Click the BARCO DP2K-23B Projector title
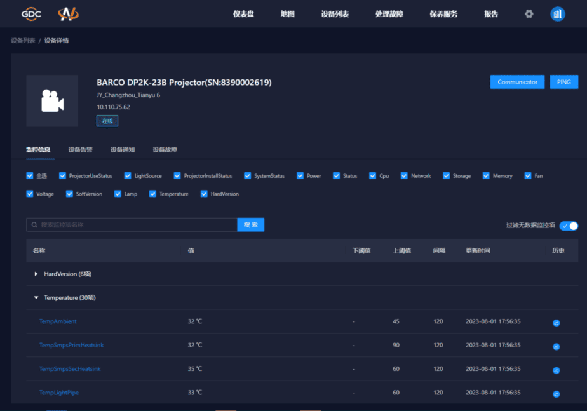The image size is (587, 411). 184,83
